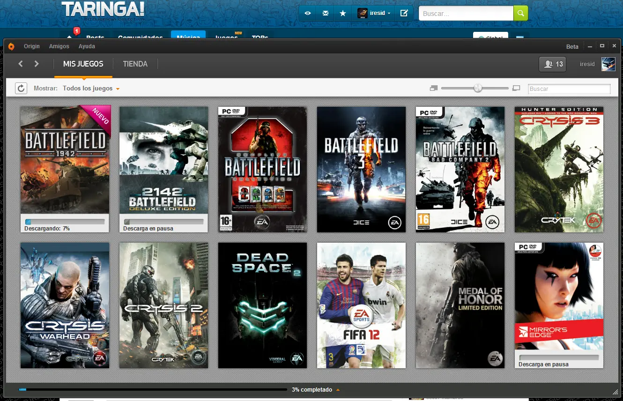Open the Ayuda menu
This screenshot has width=623, height=401.
click(x=87, y=46)
